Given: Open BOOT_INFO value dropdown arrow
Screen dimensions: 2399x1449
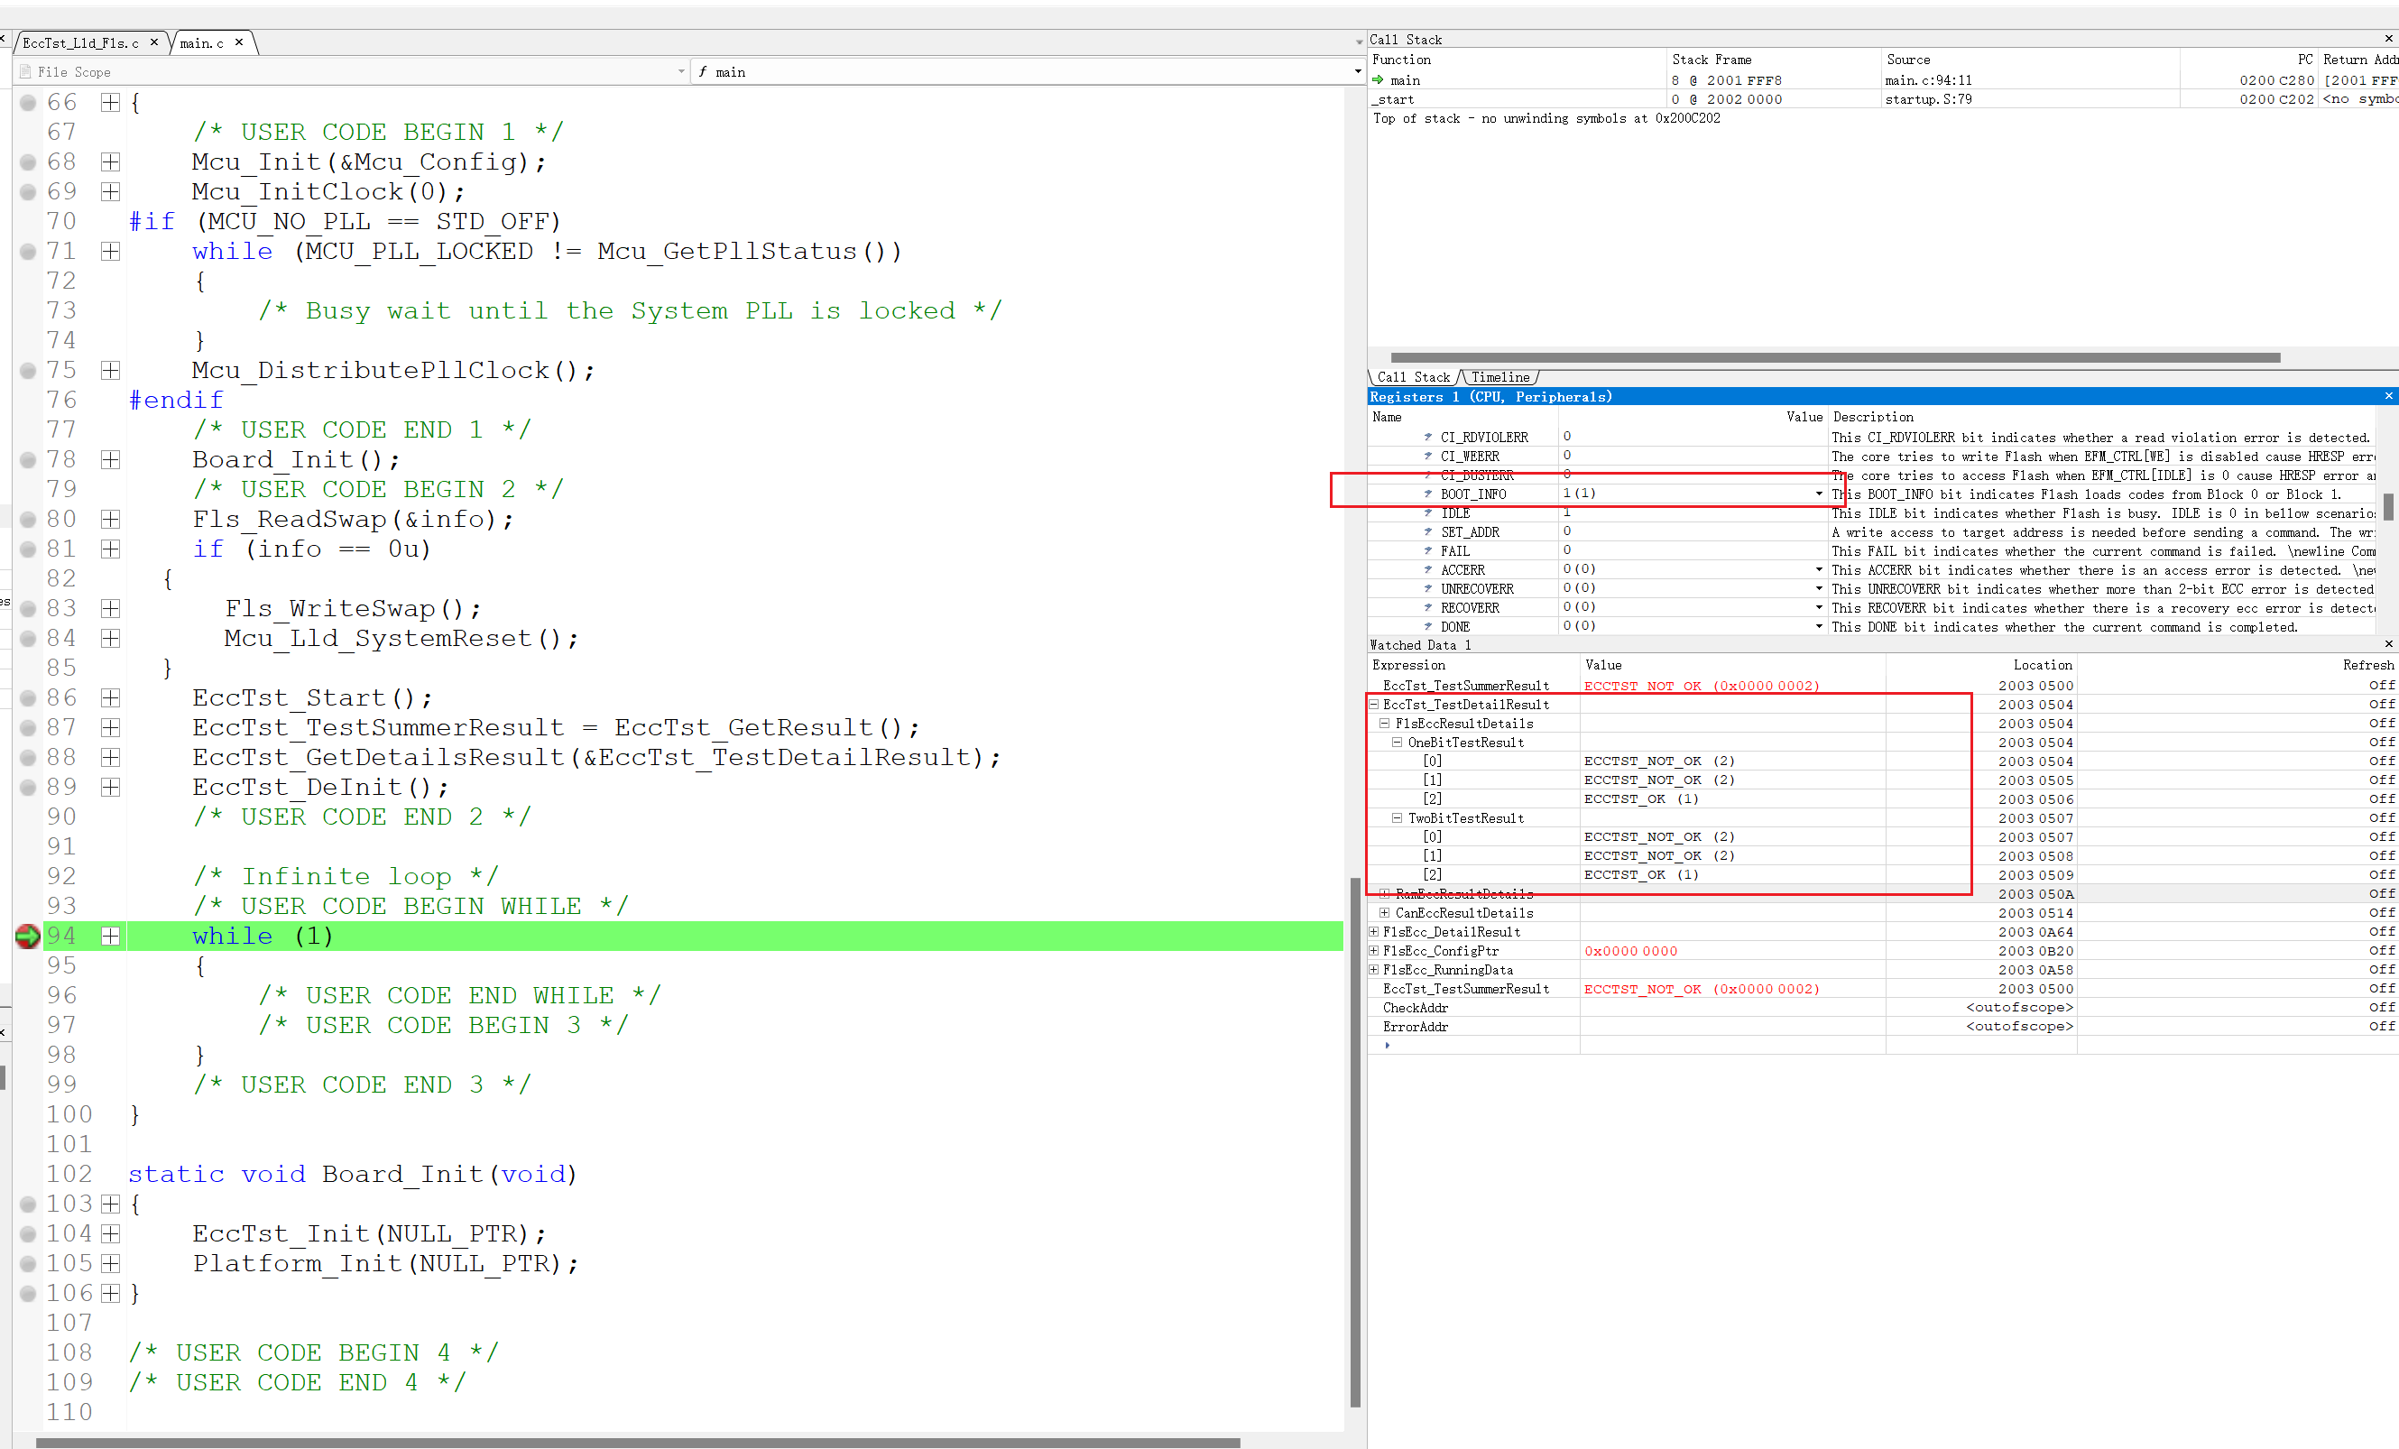Looking at the screenshot, I should point(1819,494).
